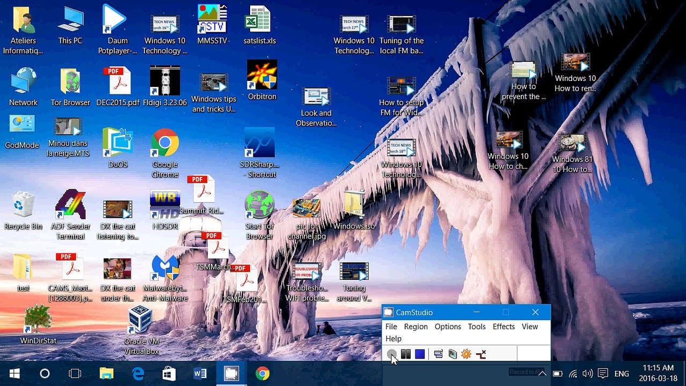Screen dimensions: 686x386
Task: Click the red SWF toggle icon in CamStudio
Action: (x=481, y=354)
